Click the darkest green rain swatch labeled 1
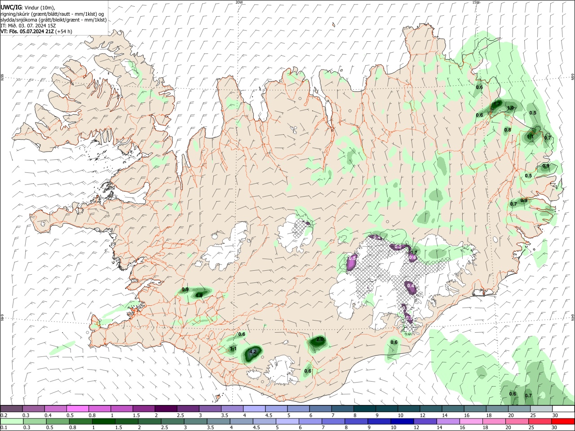The width and height of the screenshot is (575, 431). tap(104, 421)
